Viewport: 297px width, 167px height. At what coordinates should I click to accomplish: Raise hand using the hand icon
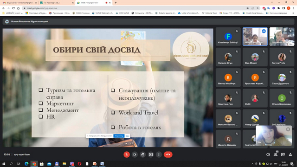click(142, 154)
